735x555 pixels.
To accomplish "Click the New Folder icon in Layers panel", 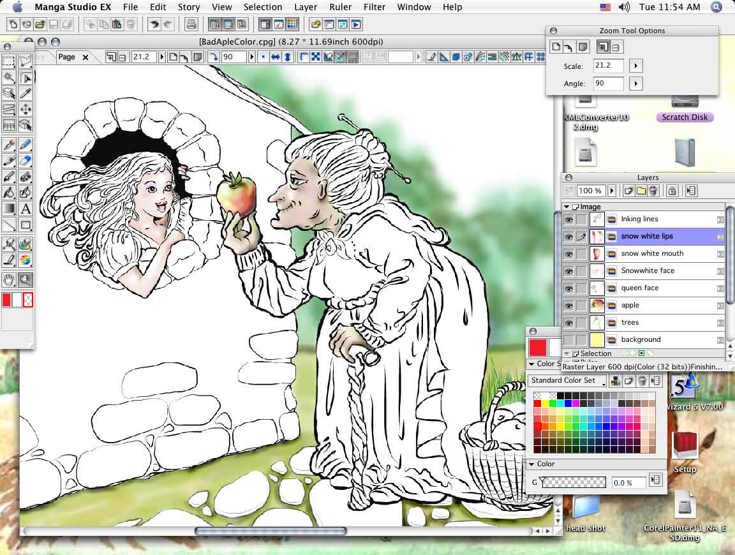I will tap(641, 191).
